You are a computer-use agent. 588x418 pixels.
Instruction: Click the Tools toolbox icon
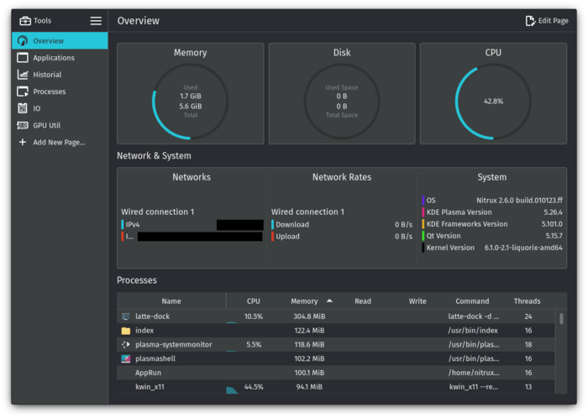pos(25,21)
